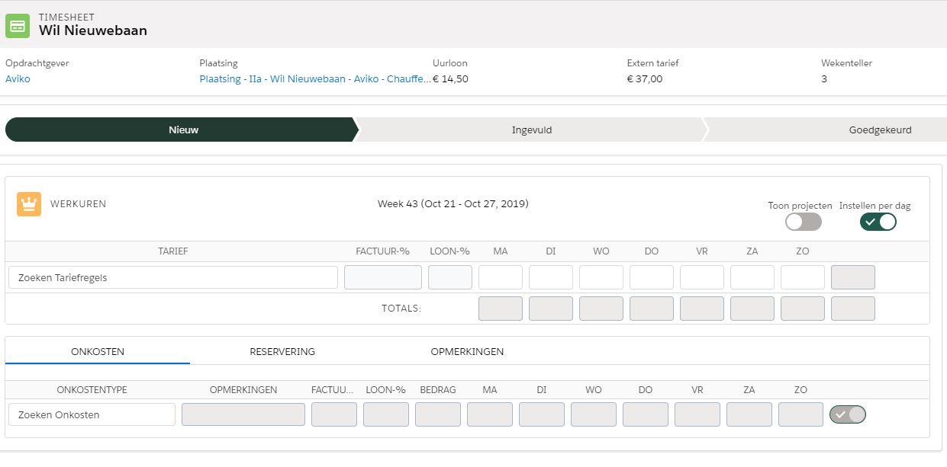Toggle the Toon projecten switch
The width and height of the screenshot is (947, 467).
(804, 222)
